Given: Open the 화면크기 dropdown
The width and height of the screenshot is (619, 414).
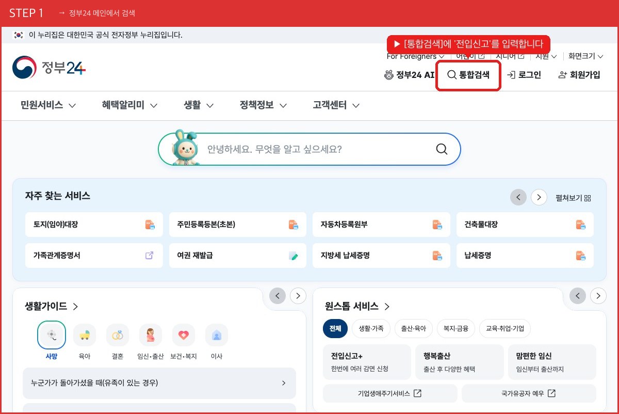Looking at the screenshot, I should pos(586,56).
